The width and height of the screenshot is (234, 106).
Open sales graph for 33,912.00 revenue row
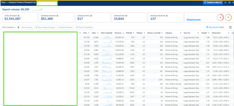(107, 88)
